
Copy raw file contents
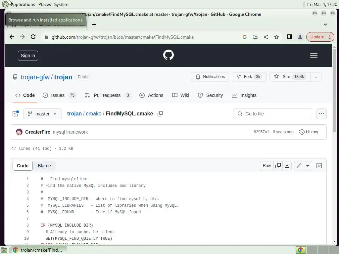(278, 166)
